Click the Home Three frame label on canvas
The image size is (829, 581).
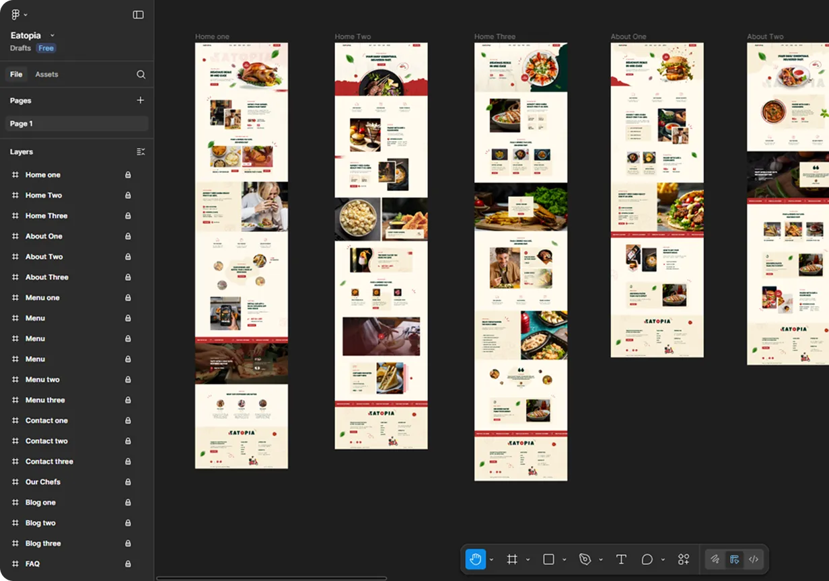click(x=495, y=37)
